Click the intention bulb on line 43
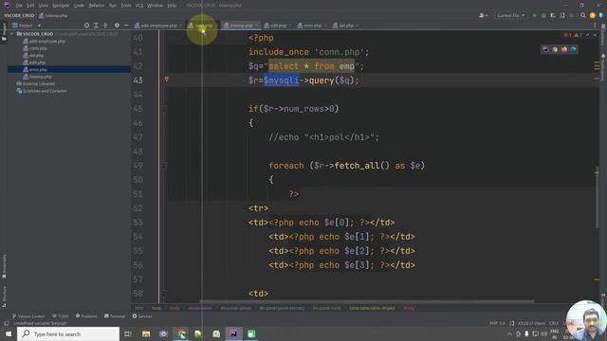The height and width of the screenshot is (341, 607). tap(167, 80)
